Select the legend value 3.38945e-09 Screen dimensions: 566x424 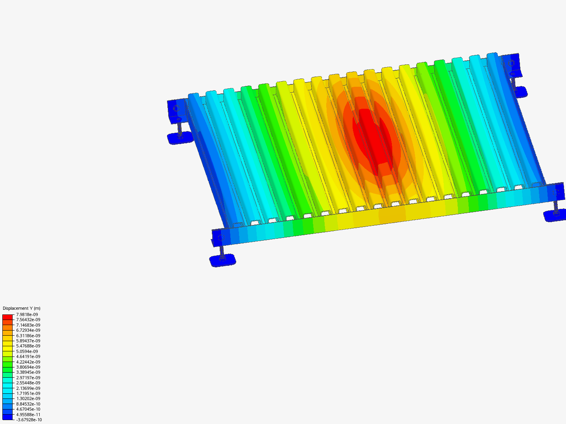pos(28,372)
